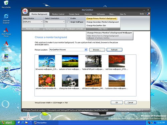Click Change Secondary Monitor's Background help video

click(x=103, y=22)
